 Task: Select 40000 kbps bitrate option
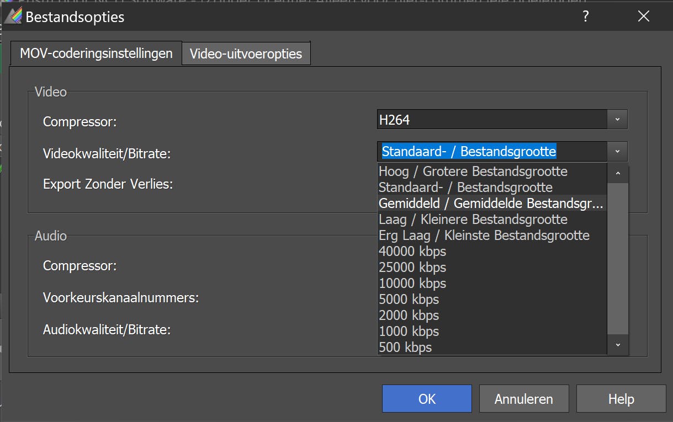[x=412, y=252]
